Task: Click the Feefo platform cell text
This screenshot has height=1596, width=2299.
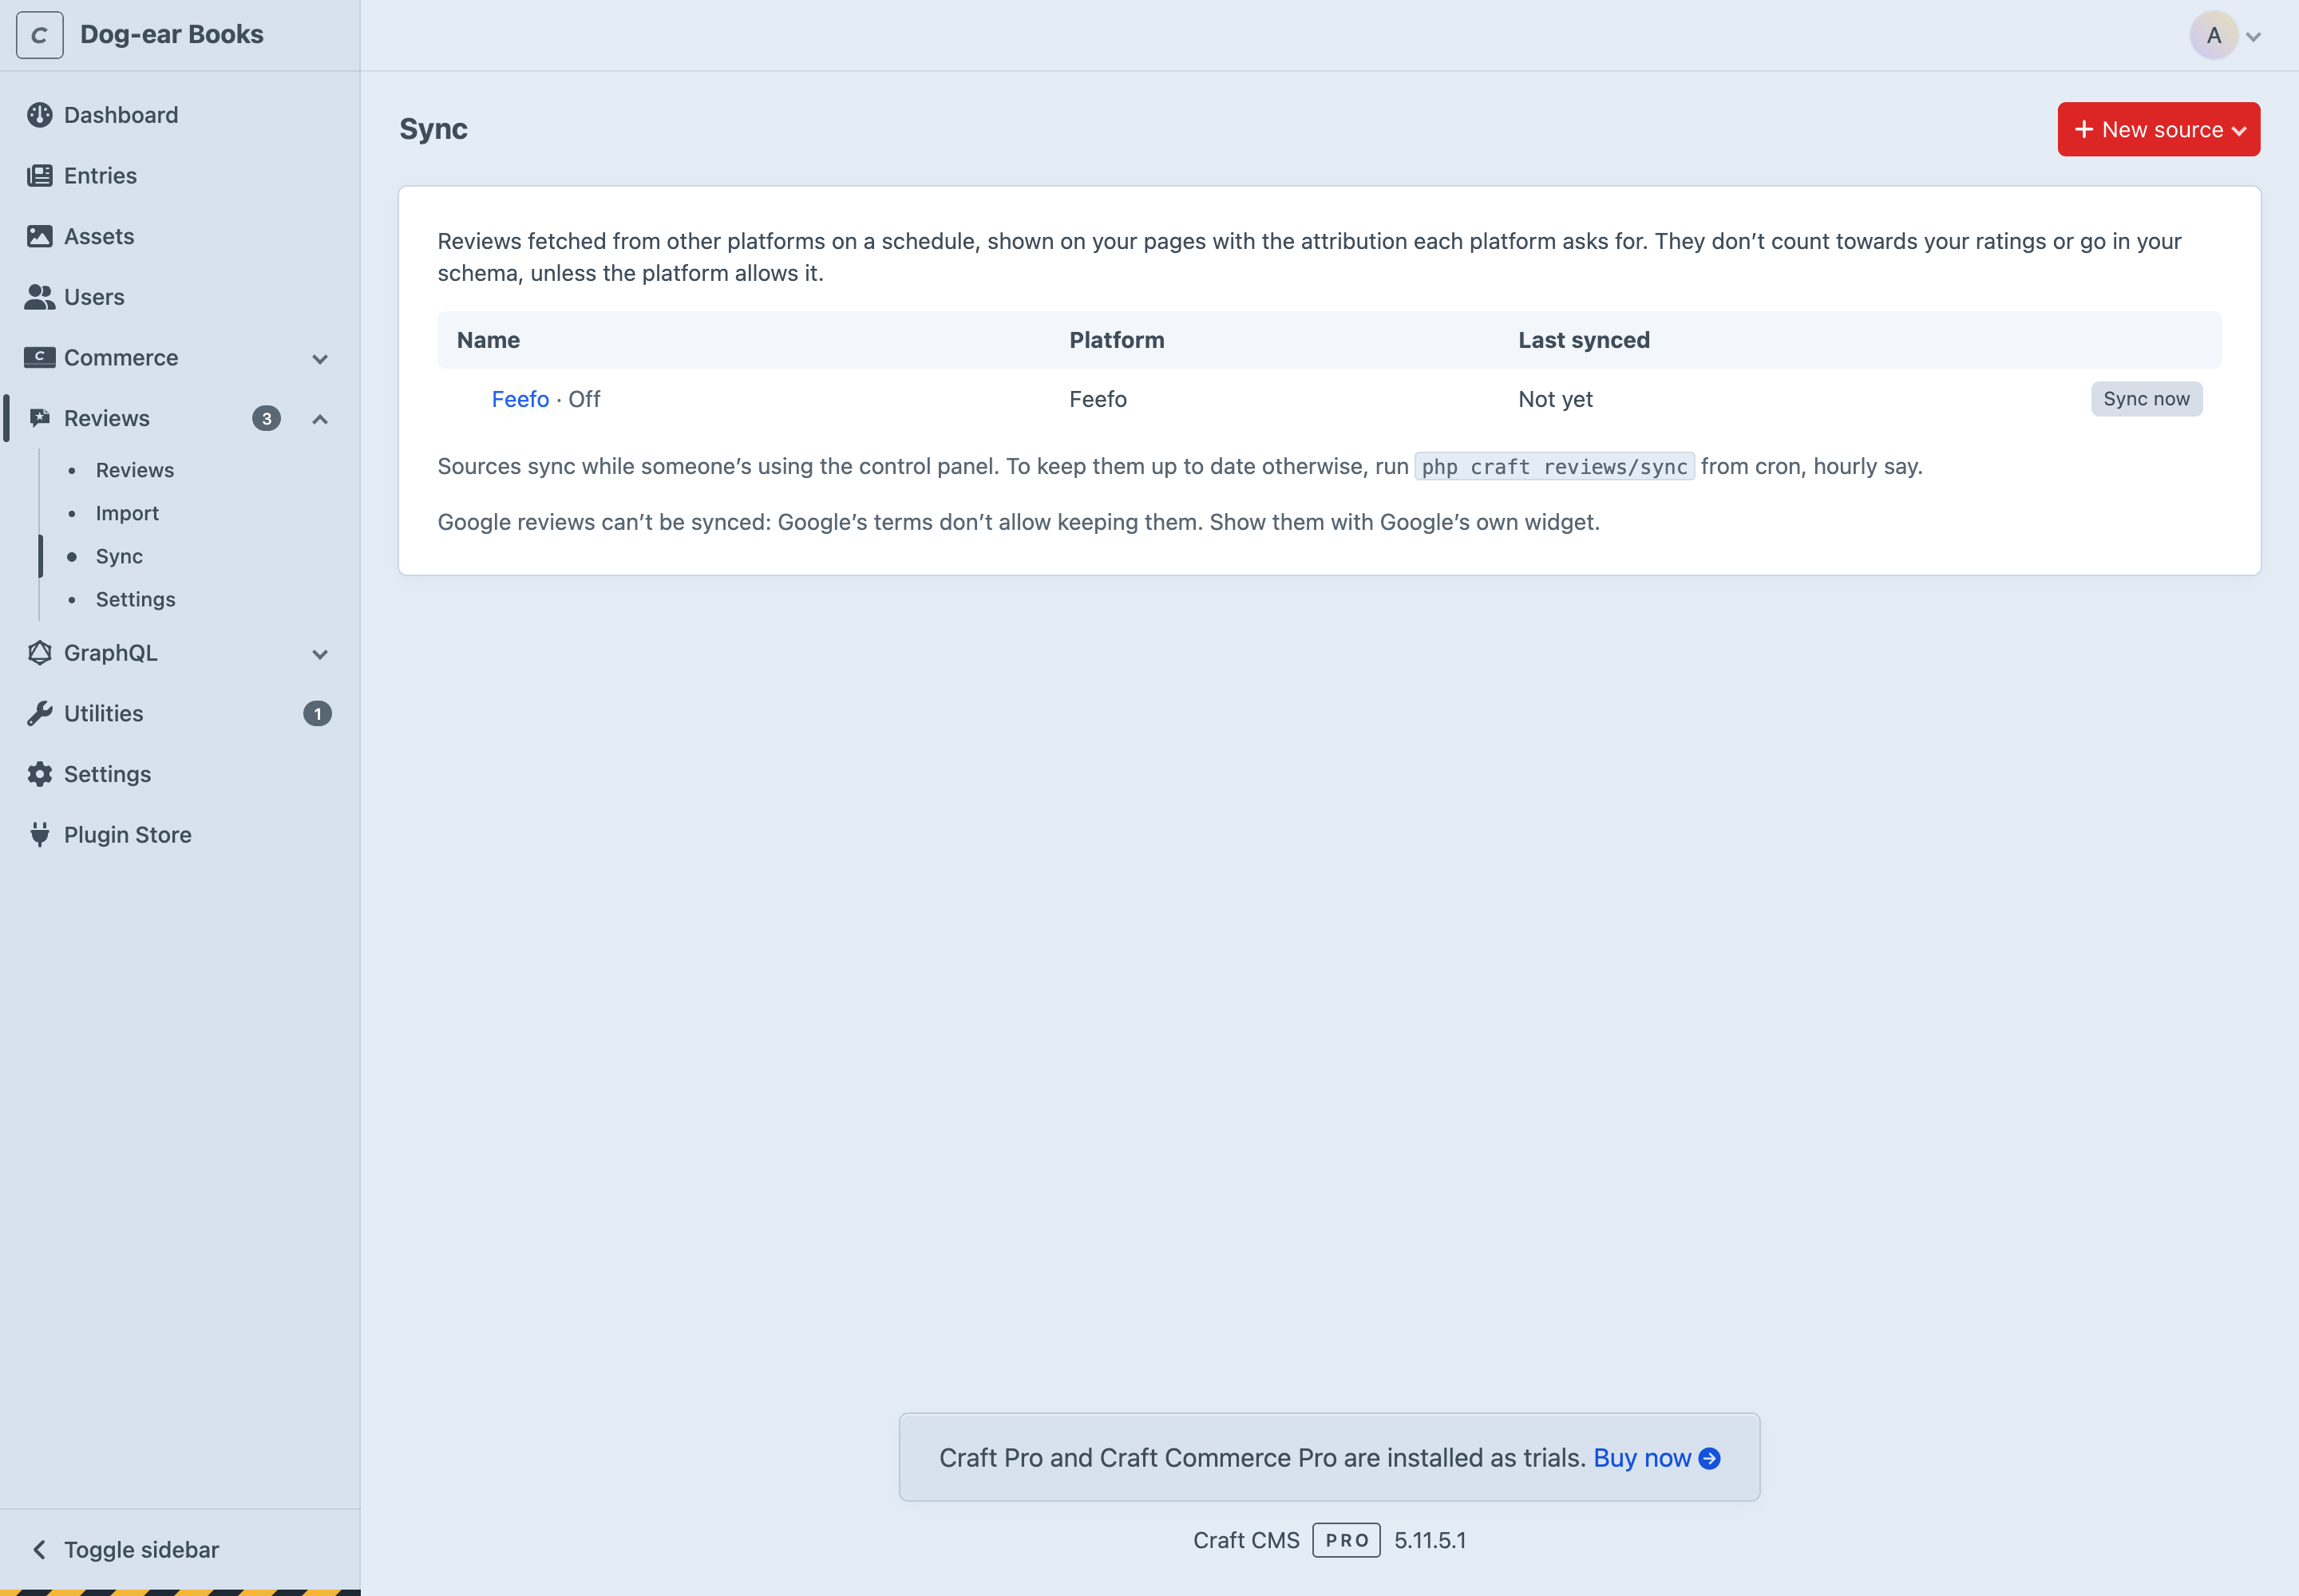Action: pos(1098,399)
